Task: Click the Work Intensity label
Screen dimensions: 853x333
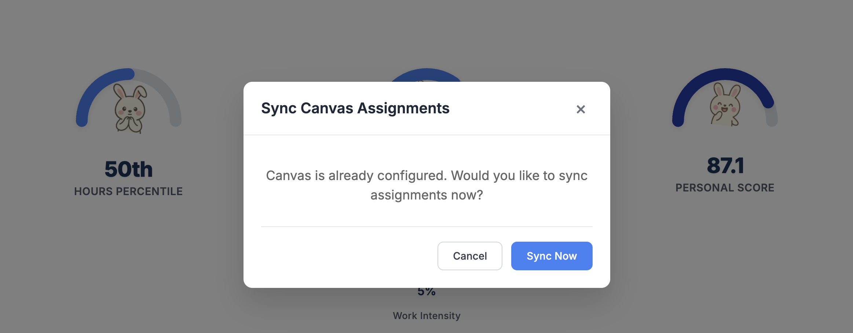Action: coord(426,316)
